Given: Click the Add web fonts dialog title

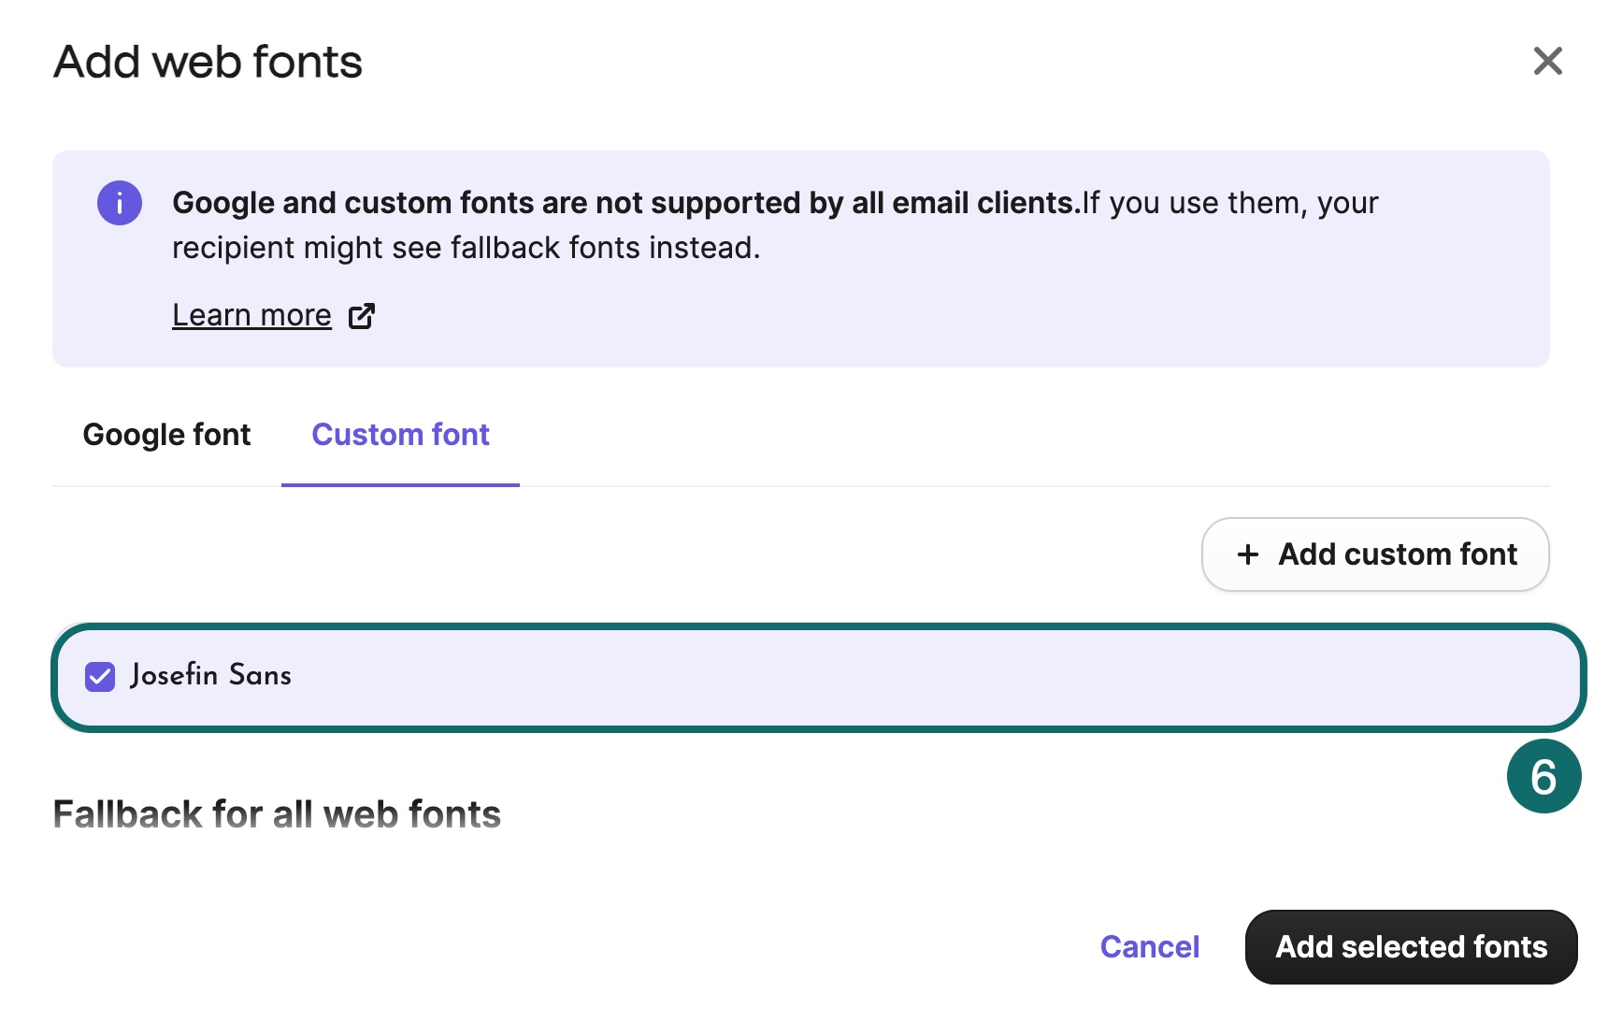Looking at the screenshot, I should [x=208, y=62].
